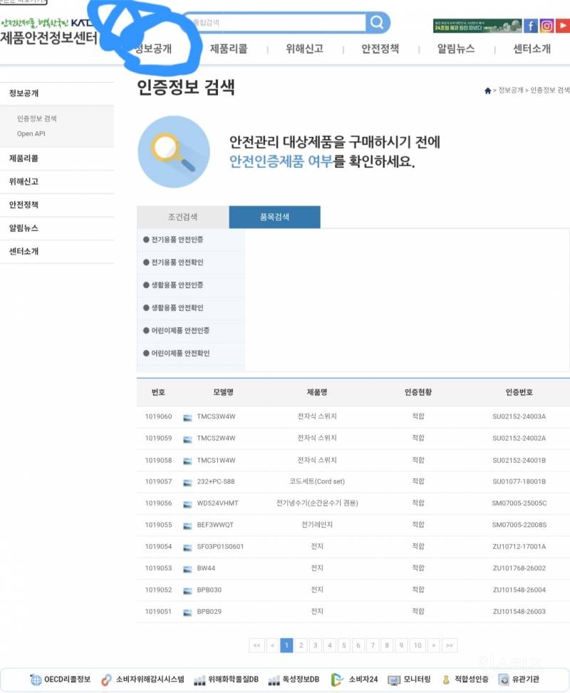
Task: Click 정보공개 breadcrumb link
Action: point(511,90)
